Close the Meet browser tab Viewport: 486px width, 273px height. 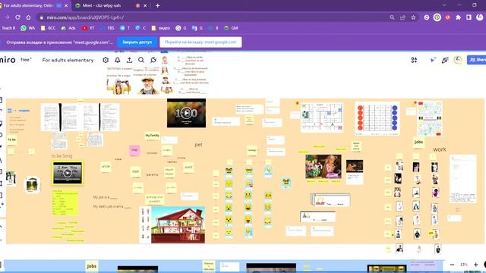(x=145, y=5)
